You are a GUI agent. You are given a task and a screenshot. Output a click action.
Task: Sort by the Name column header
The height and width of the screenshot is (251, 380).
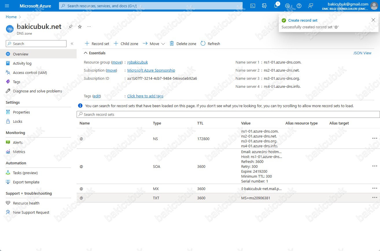click(85, 123)
